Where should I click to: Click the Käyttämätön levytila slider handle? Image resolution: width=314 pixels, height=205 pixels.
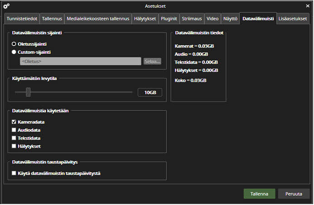click(x=28, y=92)
